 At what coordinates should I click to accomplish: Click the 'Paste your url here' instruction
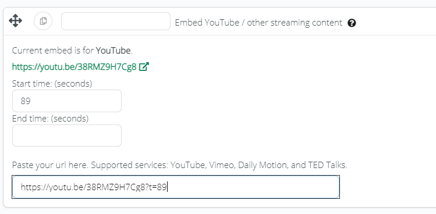50,165
